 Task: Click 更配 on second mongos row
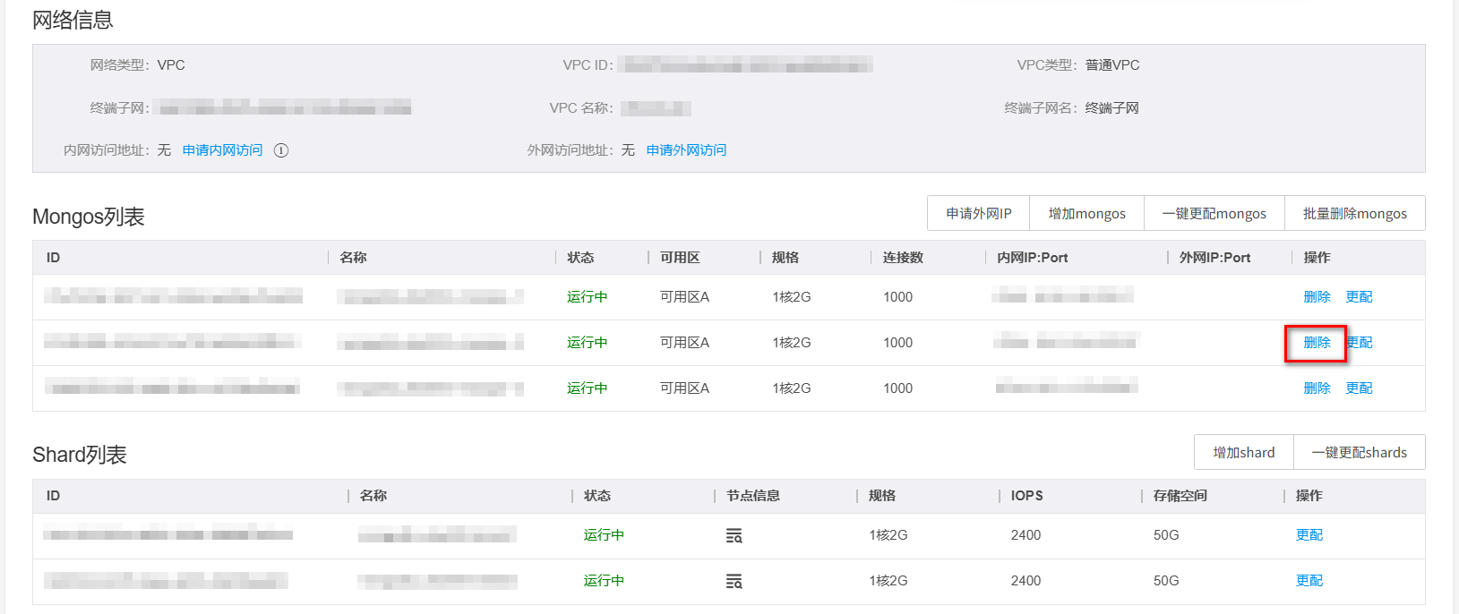click(1360, 343)
